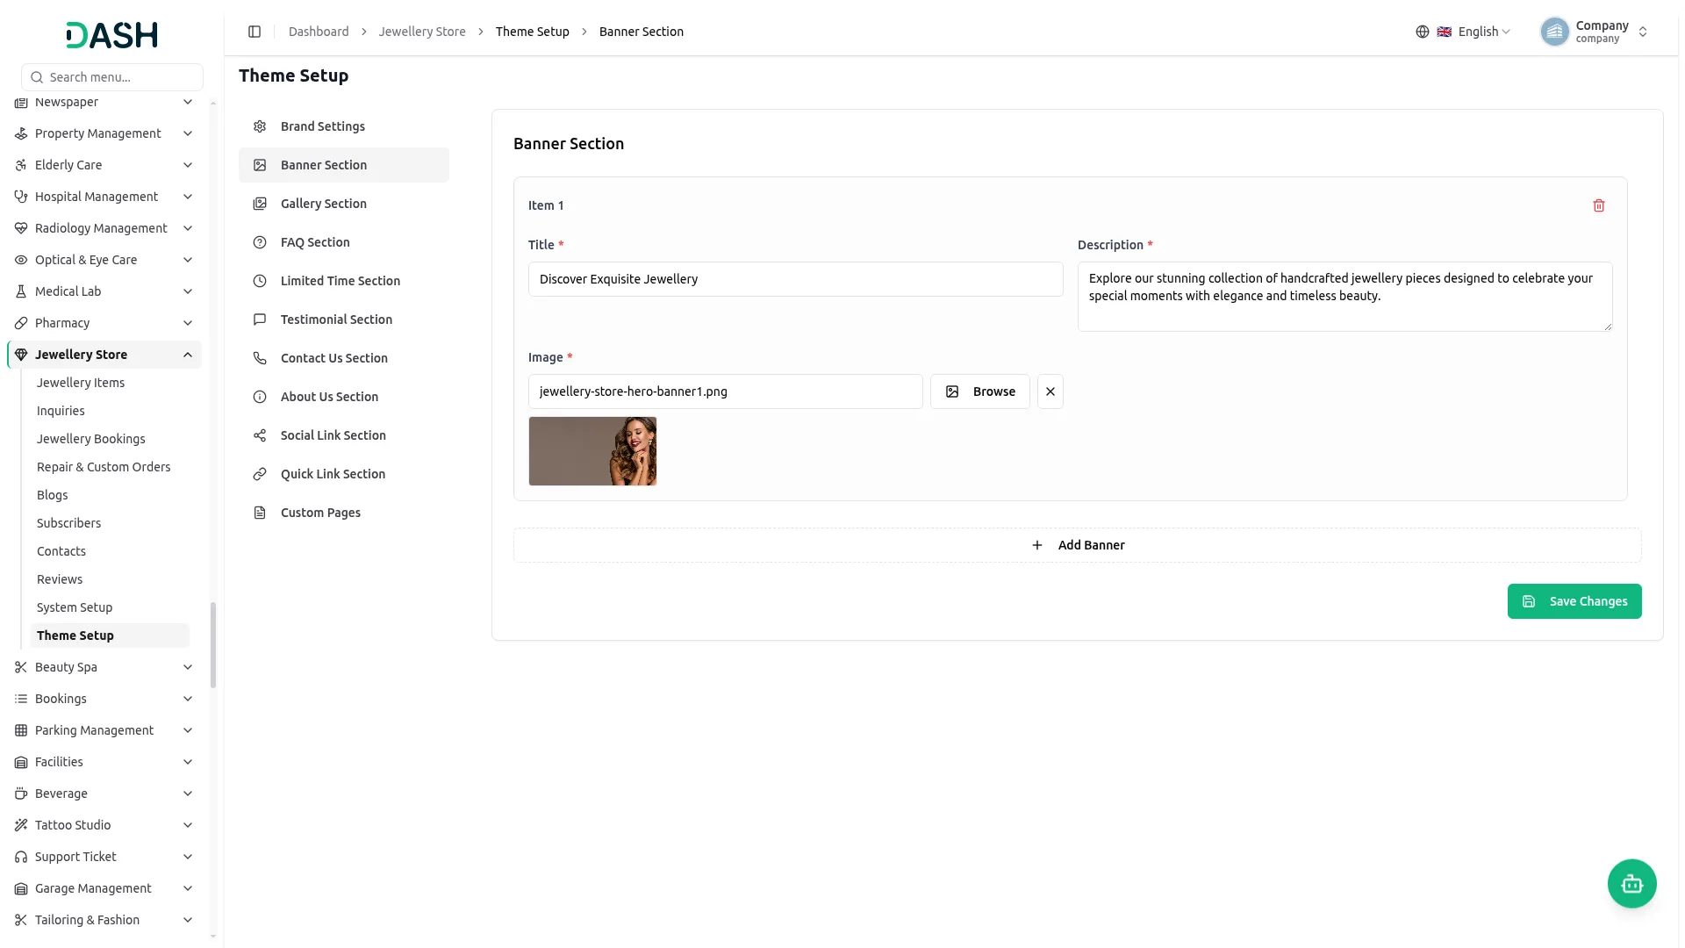Screen dimensions: 1685x948
Task: Click the banner image thumbnail preview
Action: click(x=592, y=451)
